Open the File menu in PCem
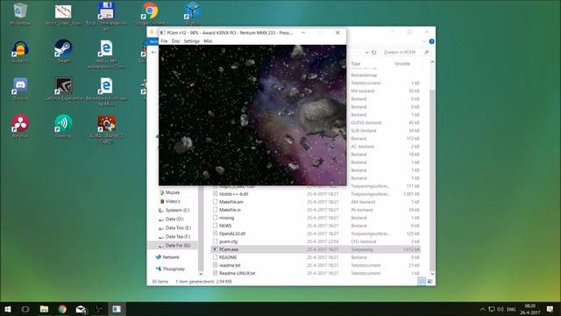The image size is (561, 316). 164,41
